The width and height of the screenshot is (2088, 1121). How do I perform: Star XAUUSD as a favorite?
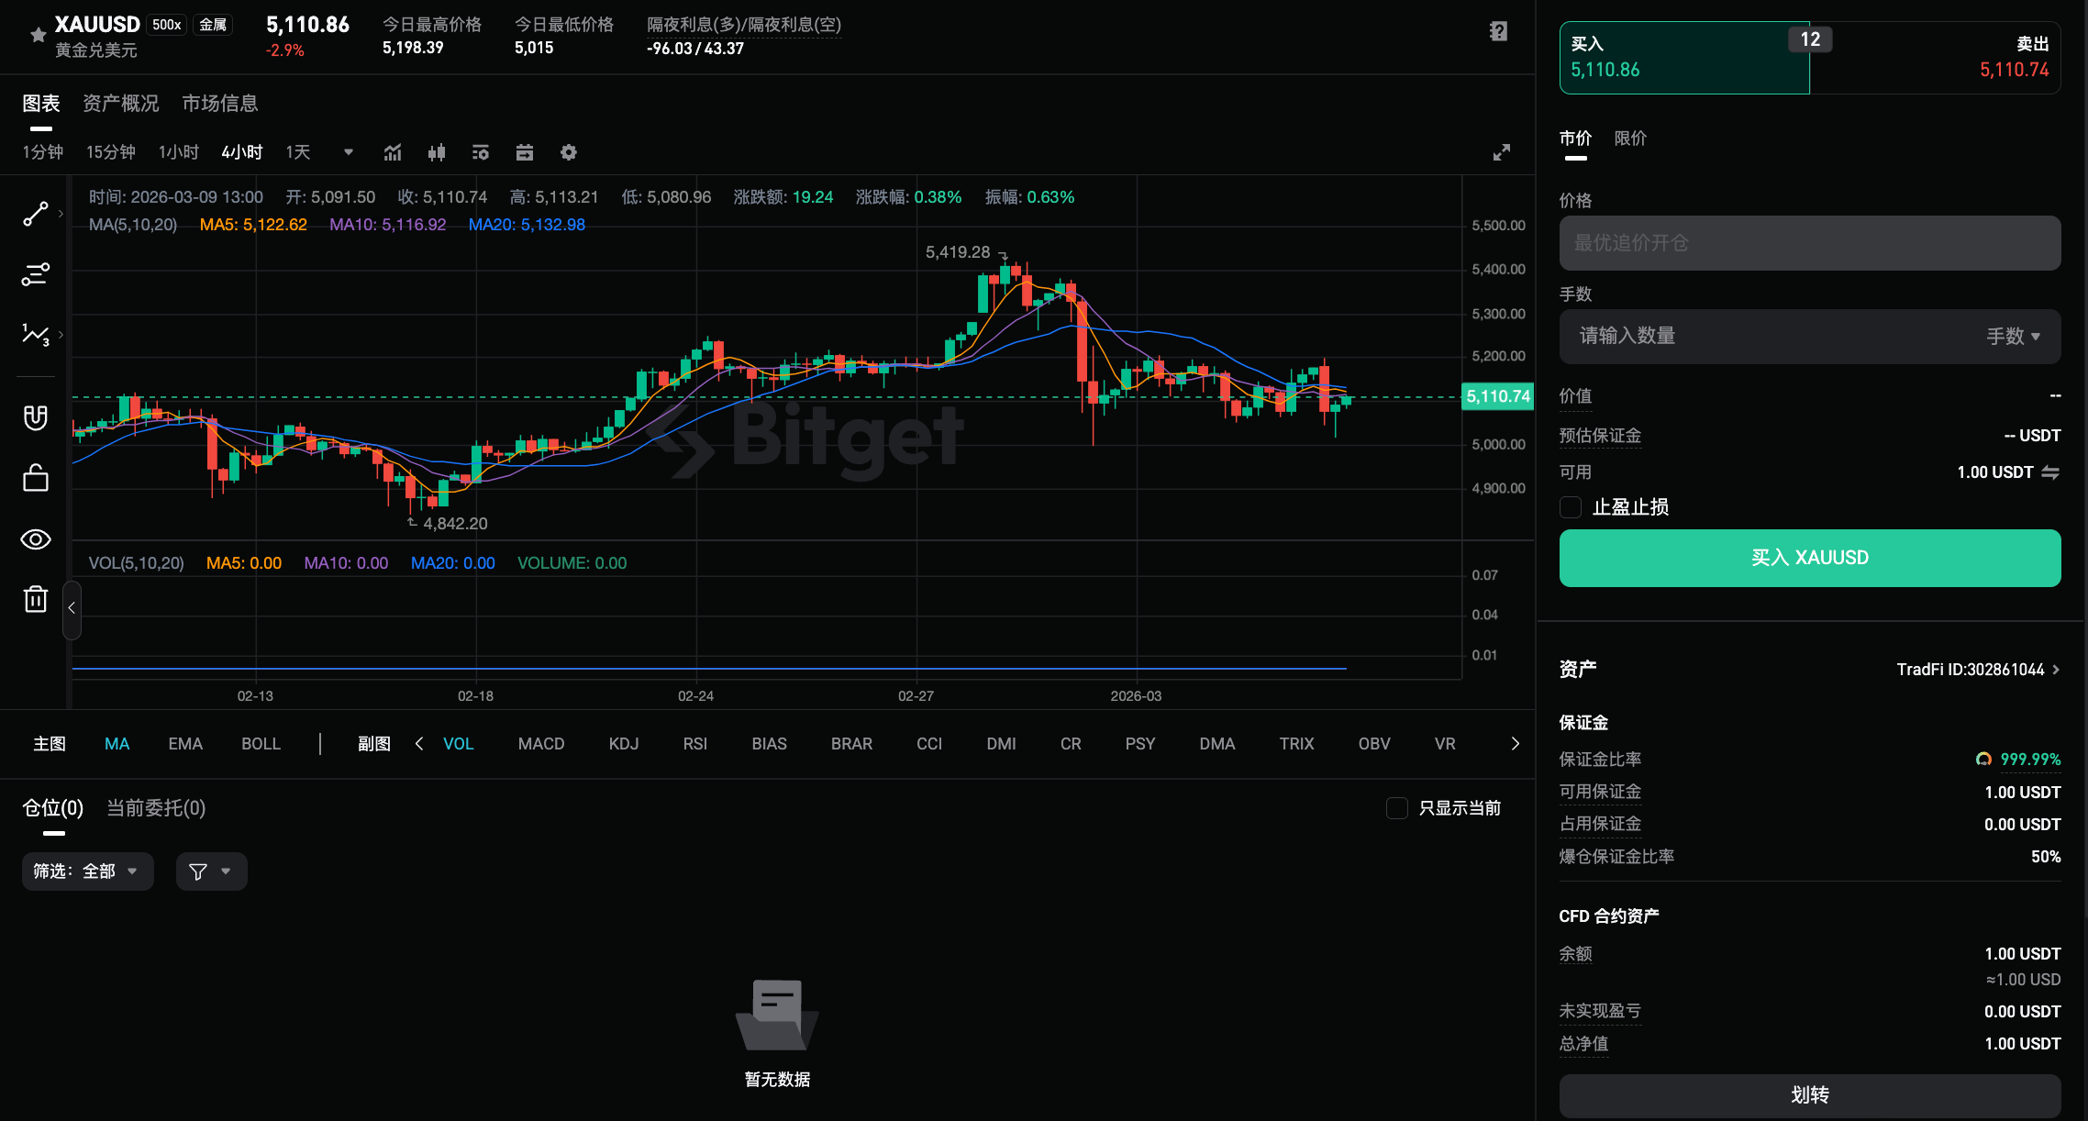37,33
